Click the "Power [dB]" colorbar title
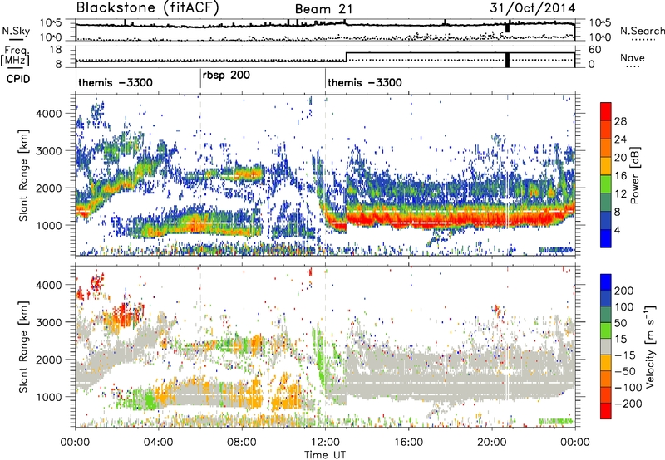665x460 pixels. tap(634, 175)
